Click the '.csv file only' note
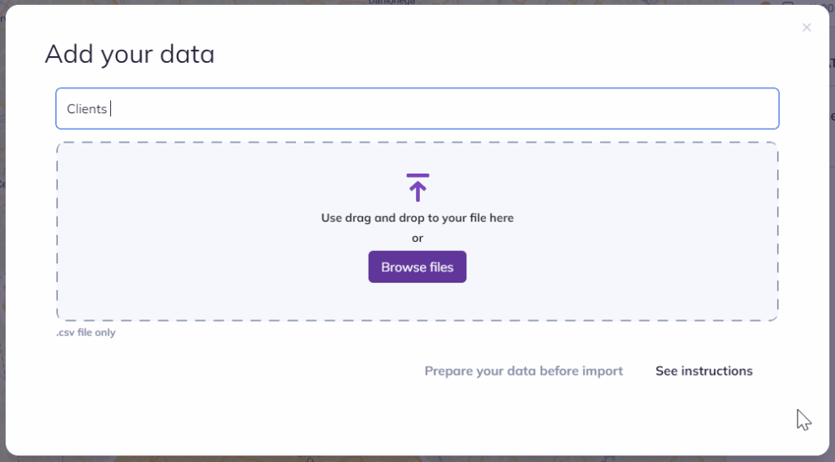 click(86, 332)
